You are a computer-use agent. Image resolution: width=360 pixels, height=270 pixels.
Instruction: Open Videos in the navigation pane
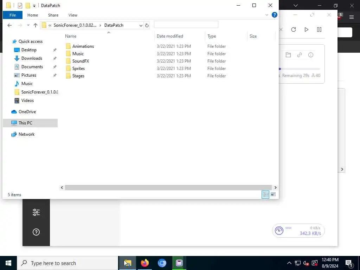(x=27, y=101)
